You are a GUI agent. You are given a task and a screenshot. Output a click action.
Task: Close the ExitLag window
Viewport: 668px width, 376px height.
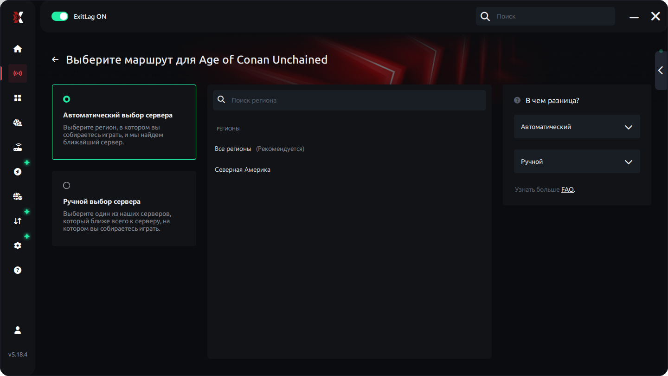655,16
